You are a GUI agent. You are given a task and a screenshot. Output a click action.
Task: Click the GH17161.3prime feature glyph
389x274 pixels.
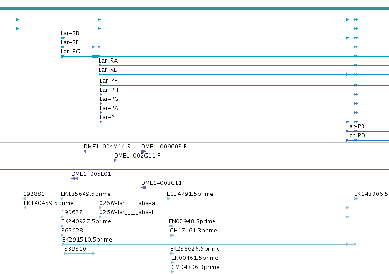[x=172, y=235]
